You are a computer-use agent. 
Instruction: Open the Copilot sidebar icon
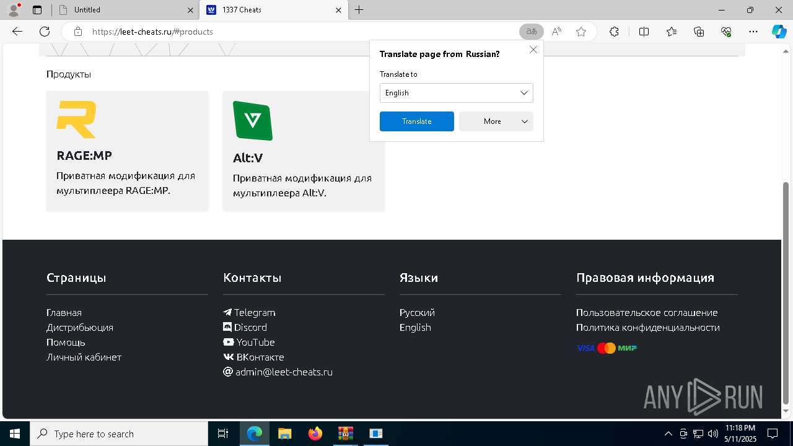click(x=779, y=32)
